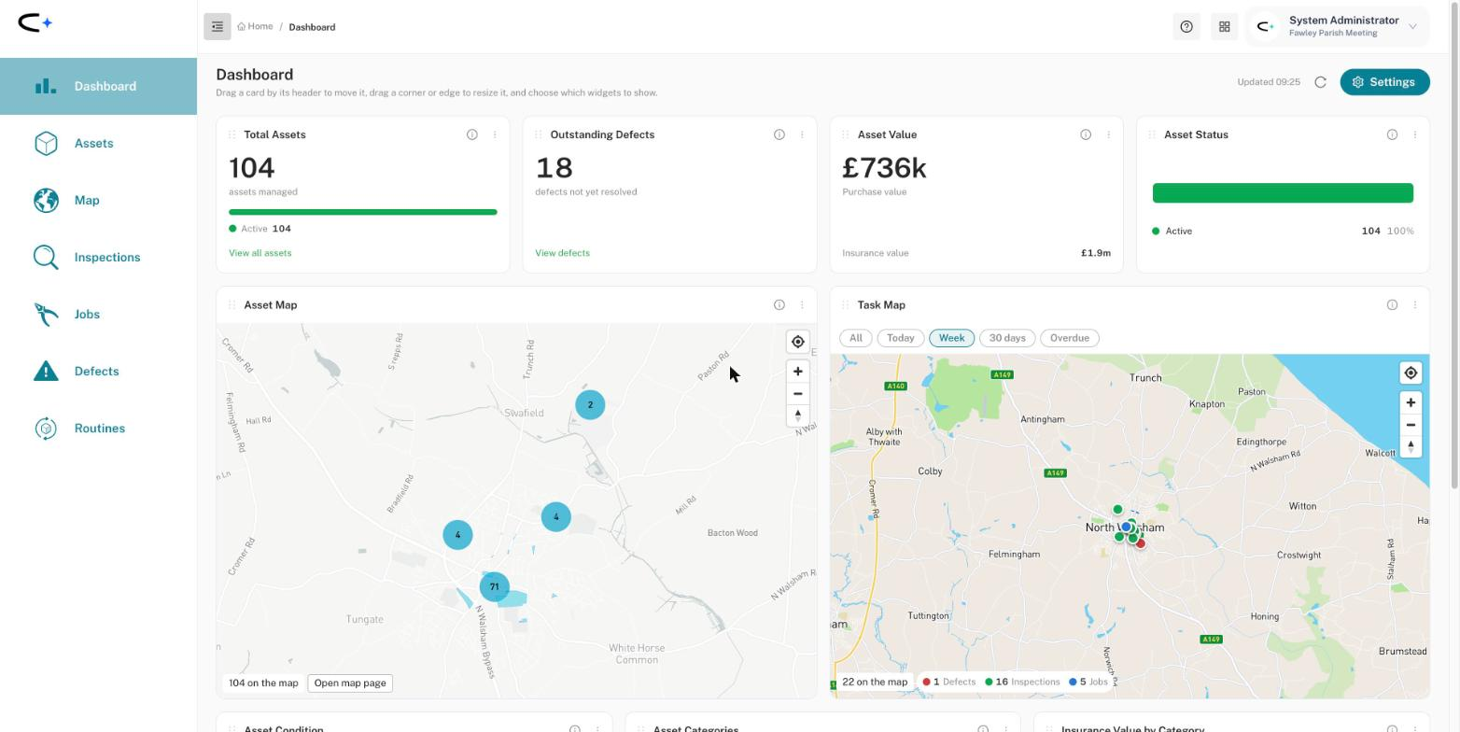The height and width of the screenshot is (732, 1460).
Task: Filter Task Map to Week
Action: [x=952, y=338]
